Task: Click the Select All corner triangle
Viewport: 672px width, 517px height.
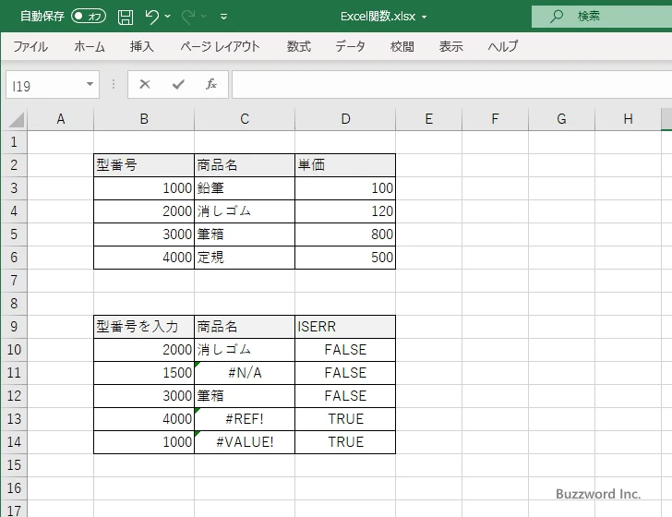Action: (x=15, y=120)
